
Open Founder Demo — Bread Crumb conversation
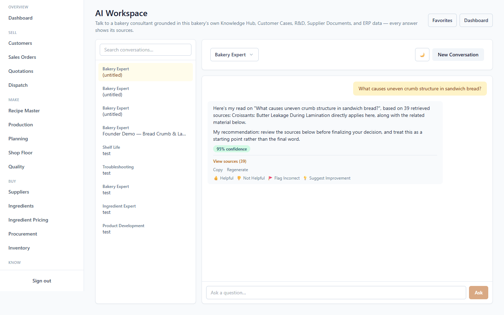click(146, 131)
